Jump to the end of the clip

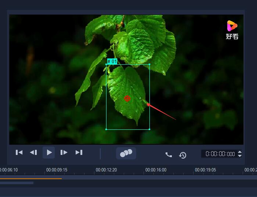tap(79, 152)
